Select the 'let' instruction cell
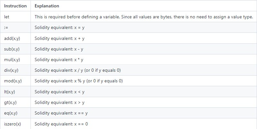Viewport: 257px width, 129px height. pos(6,17)
